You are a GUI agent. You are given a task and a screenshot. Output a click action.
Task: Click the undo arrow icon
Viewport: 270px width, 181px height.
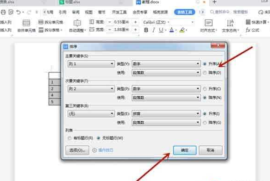pyautogui.click(x=19, y=12)
